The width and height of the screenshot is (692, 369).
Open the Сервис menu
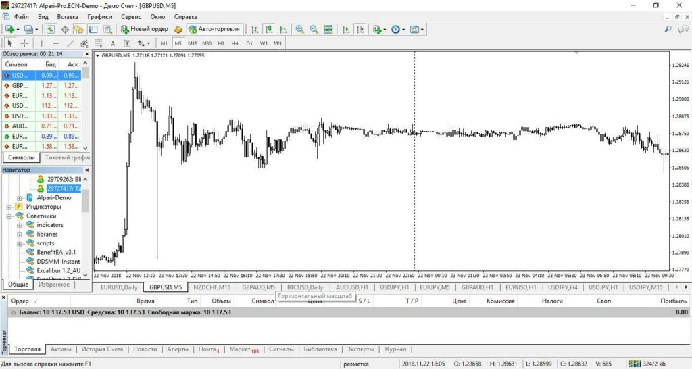tap(131, 16)
